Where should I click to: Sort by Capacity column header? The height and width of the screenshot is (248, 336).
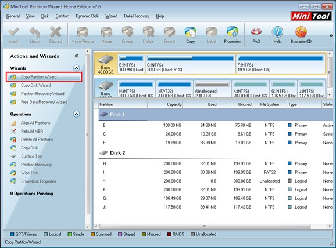coord(165,104)
